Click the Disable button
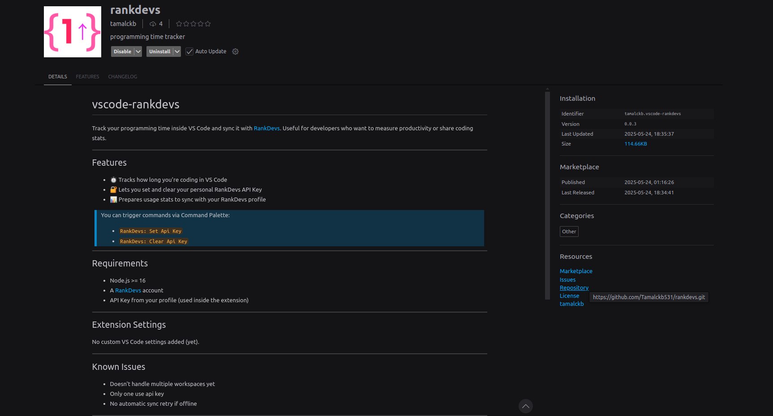 tap(122, 51)
